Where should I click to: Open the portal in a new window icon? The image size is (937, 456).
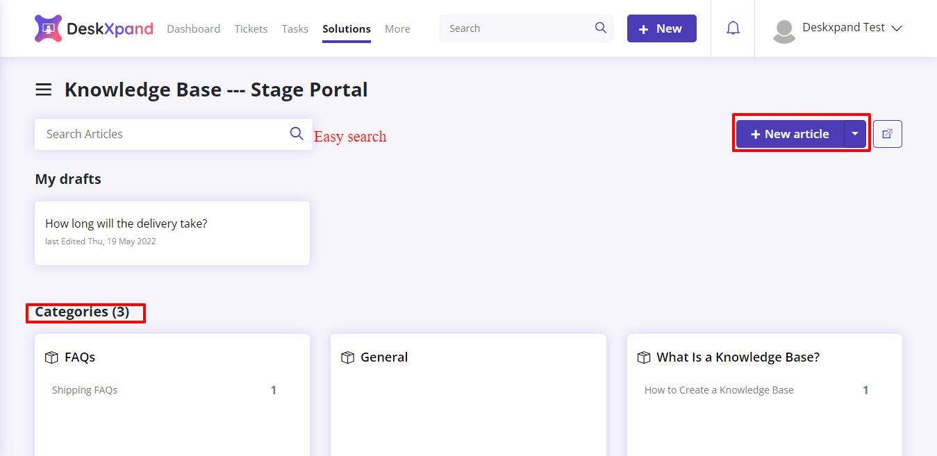tap(887, 133)
